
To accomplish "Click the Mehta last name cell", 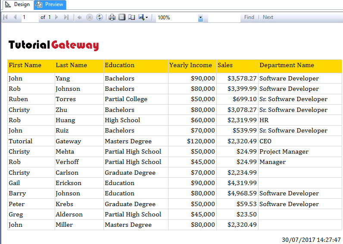I will 79,151.
